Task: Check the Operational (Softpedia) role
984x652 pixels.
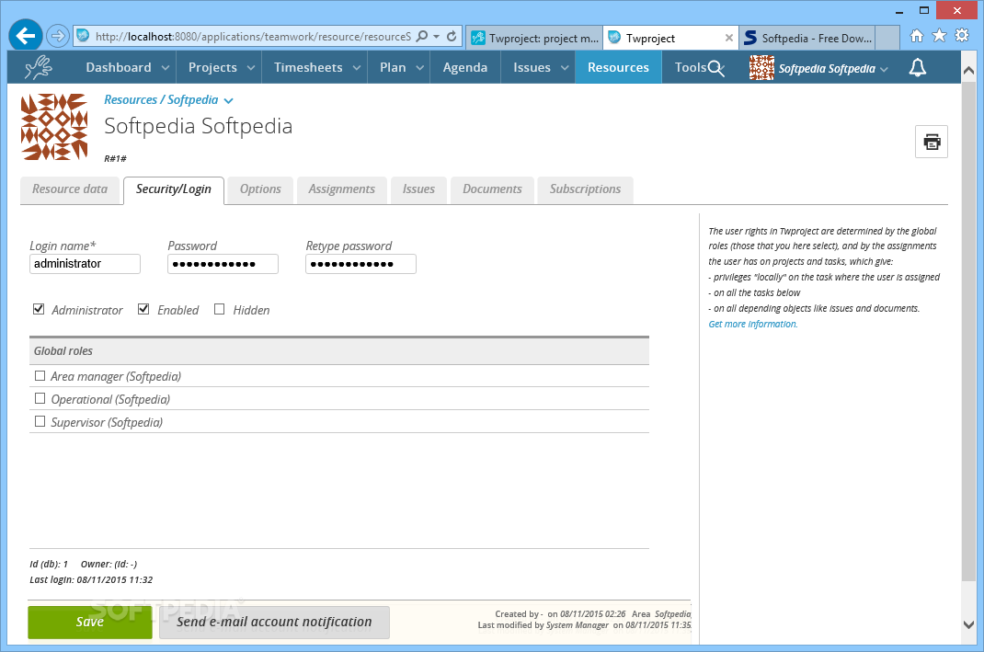Action: [x=40, y=398]
